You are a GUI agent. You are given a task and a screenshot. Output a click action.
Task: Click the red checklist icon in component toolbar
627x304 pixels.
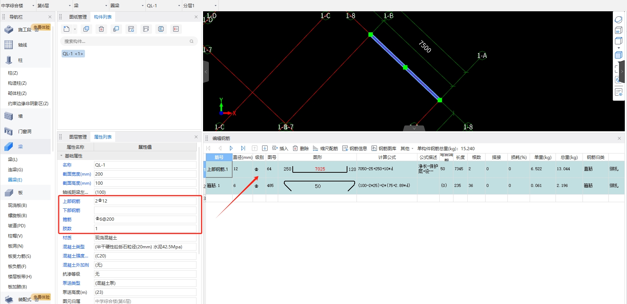(x=176, y=29)
